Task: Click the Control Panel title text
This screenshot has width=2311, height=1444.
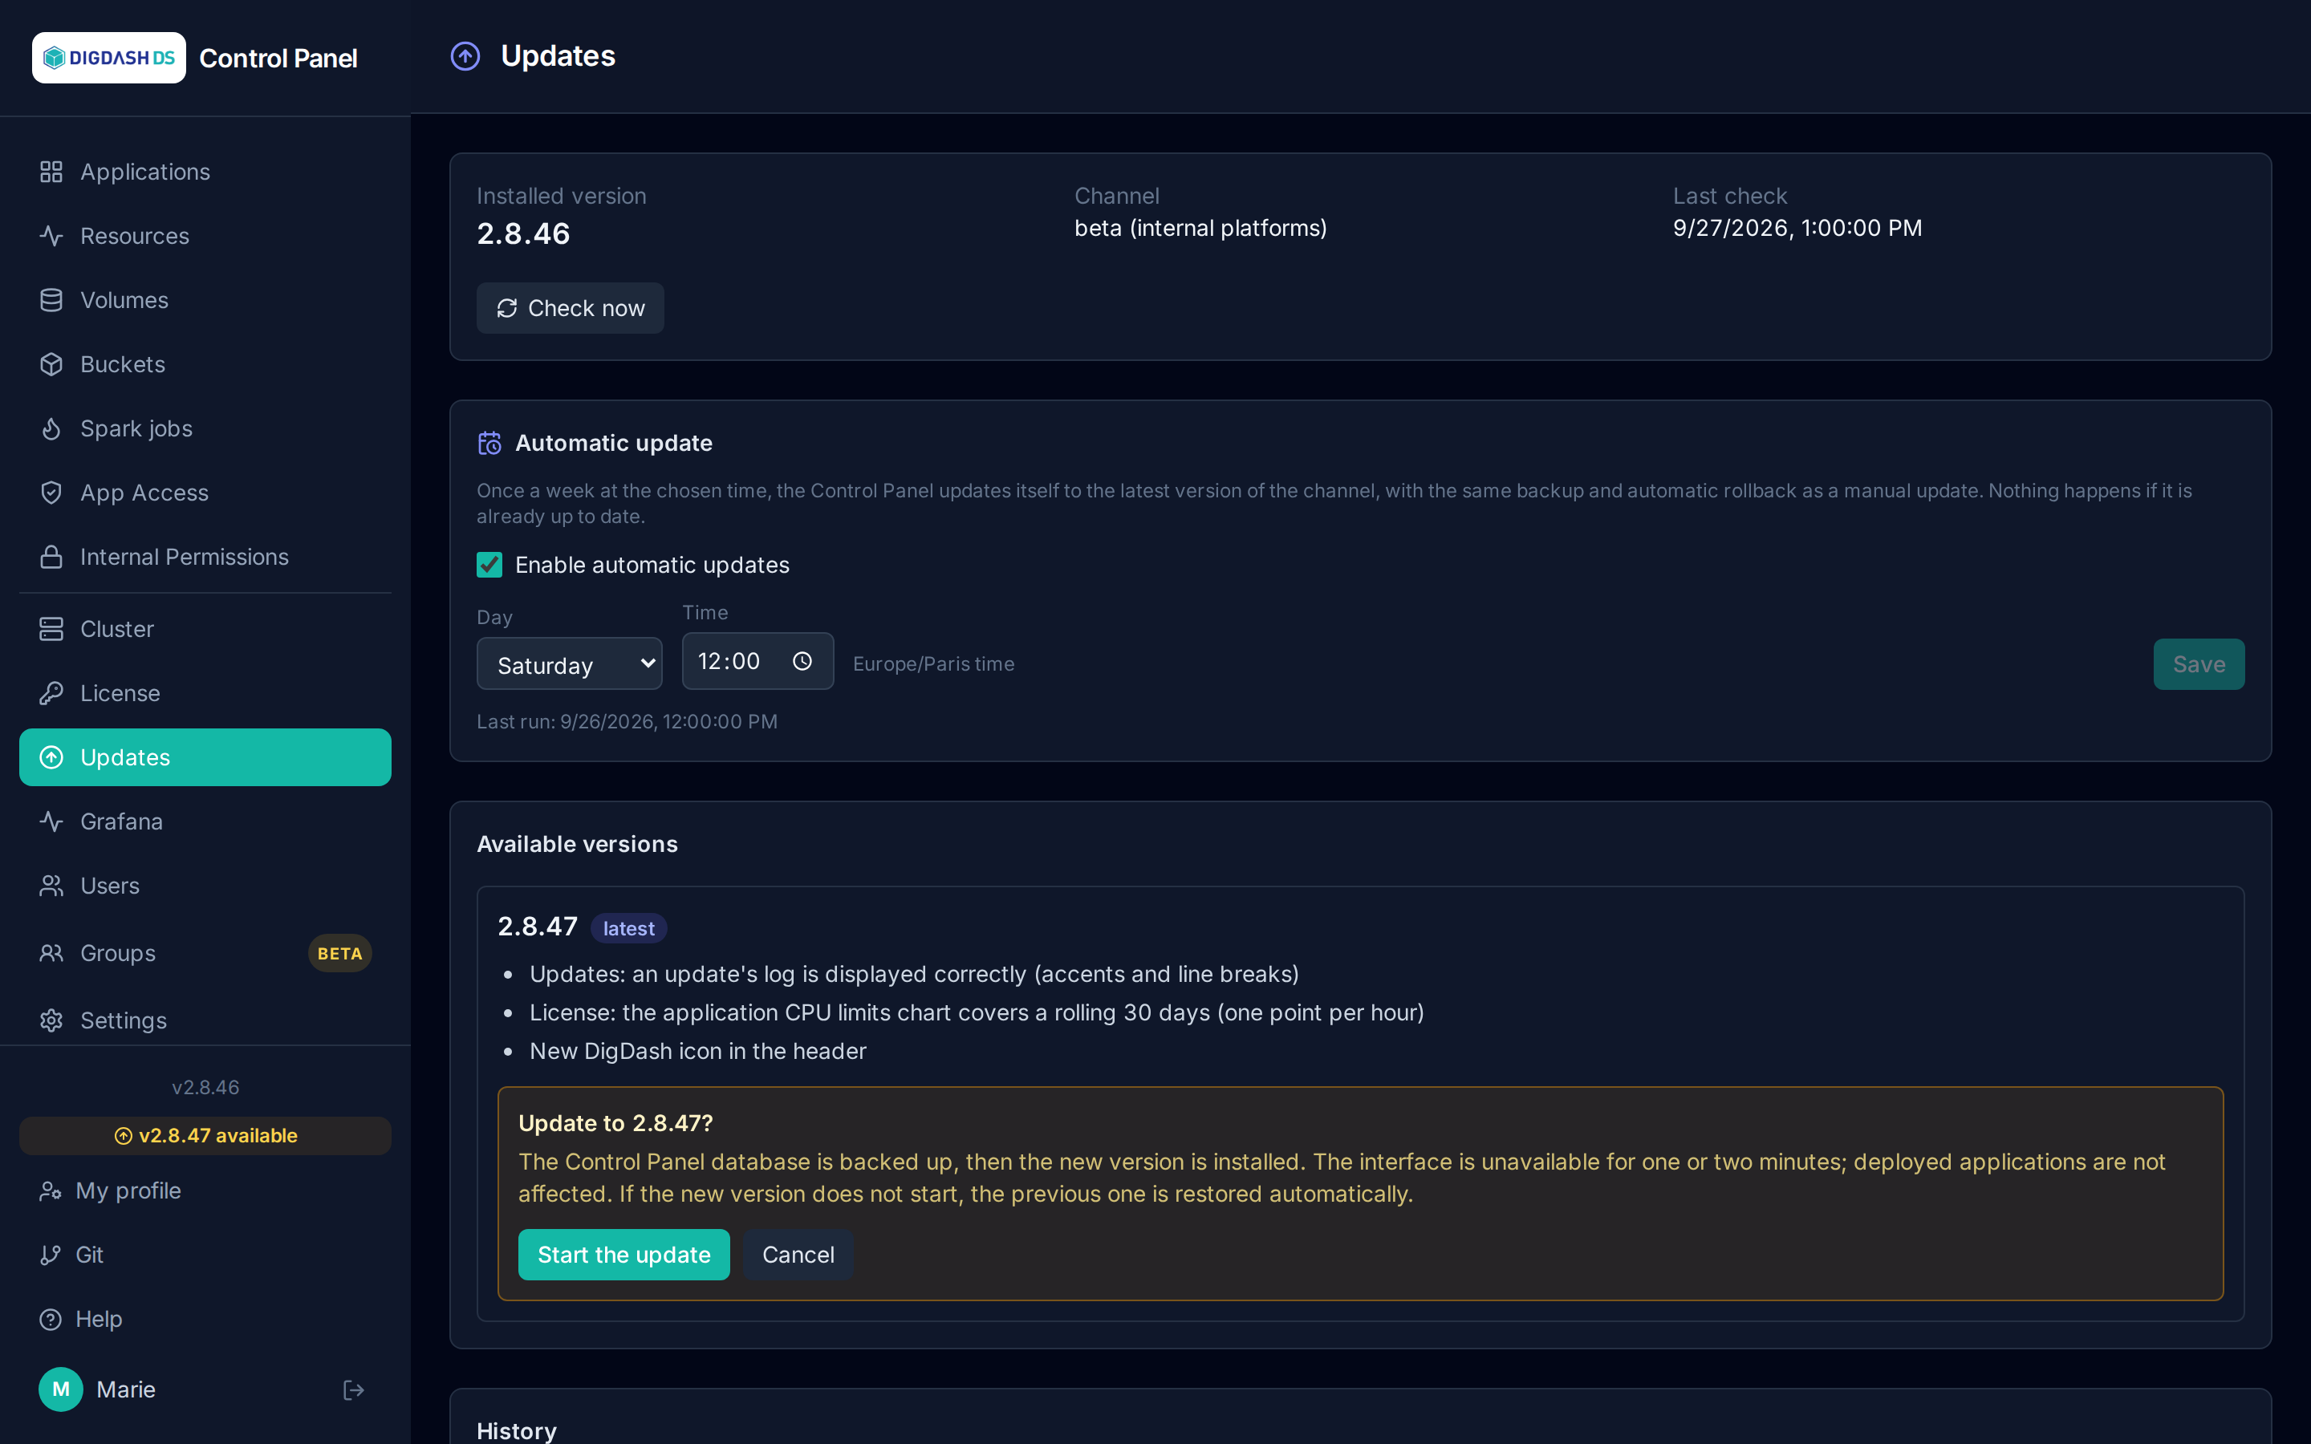Action: point(278,59)
